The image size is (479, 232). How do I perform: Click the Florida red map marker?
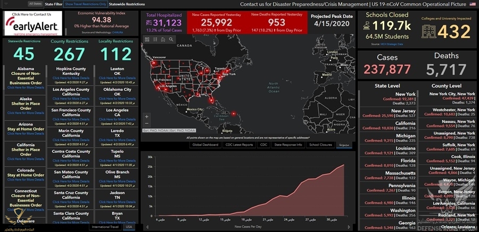click(x=211, y=99)
